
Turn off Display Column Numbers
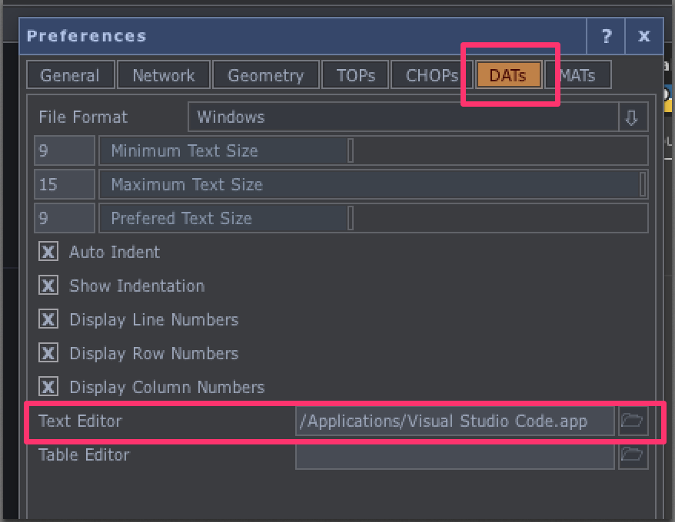pyautogui.click(x=48, y=387)
